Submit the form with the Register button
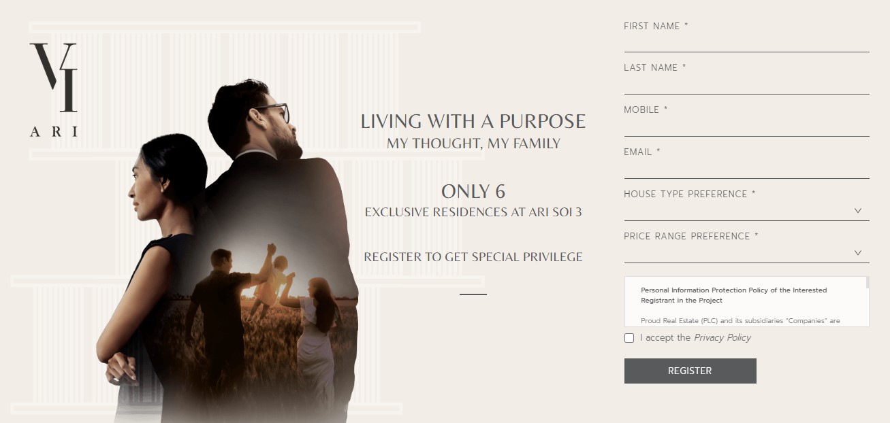The height and width of the screenshot is (423, 890). pos(690,371)
